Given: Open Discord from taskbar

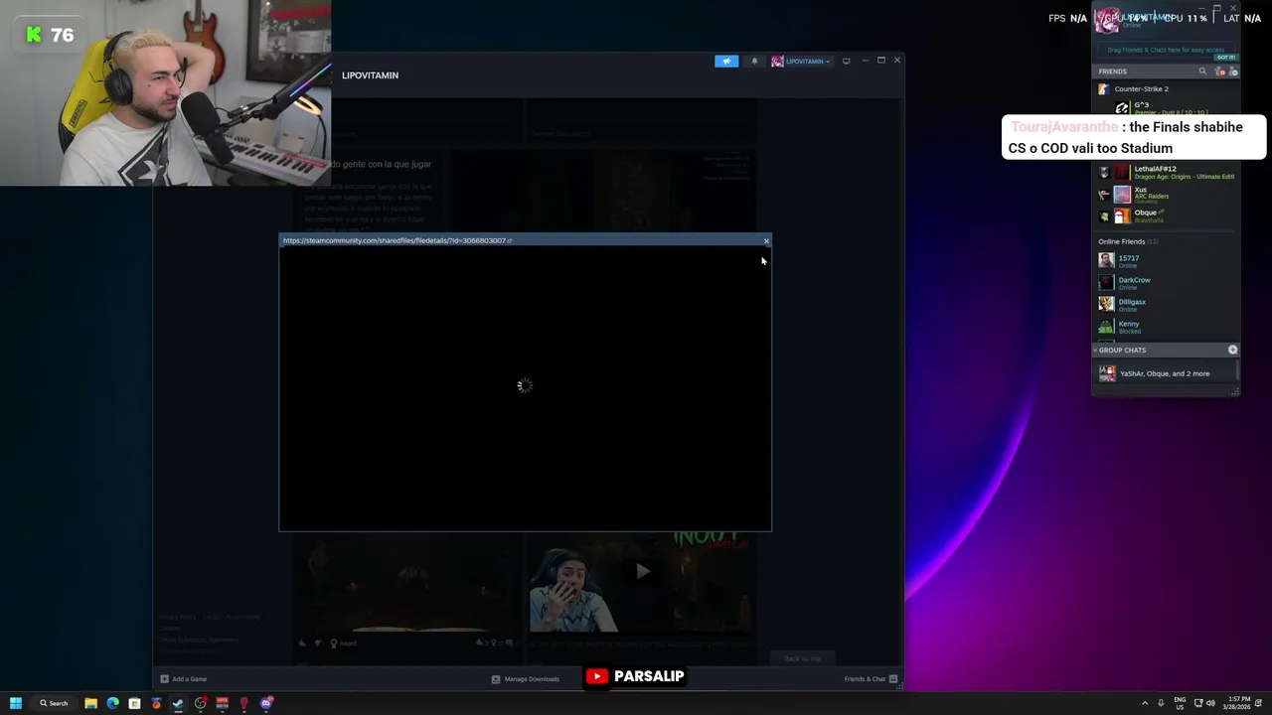Looking at the screenshot, I should tap(266, 703).
